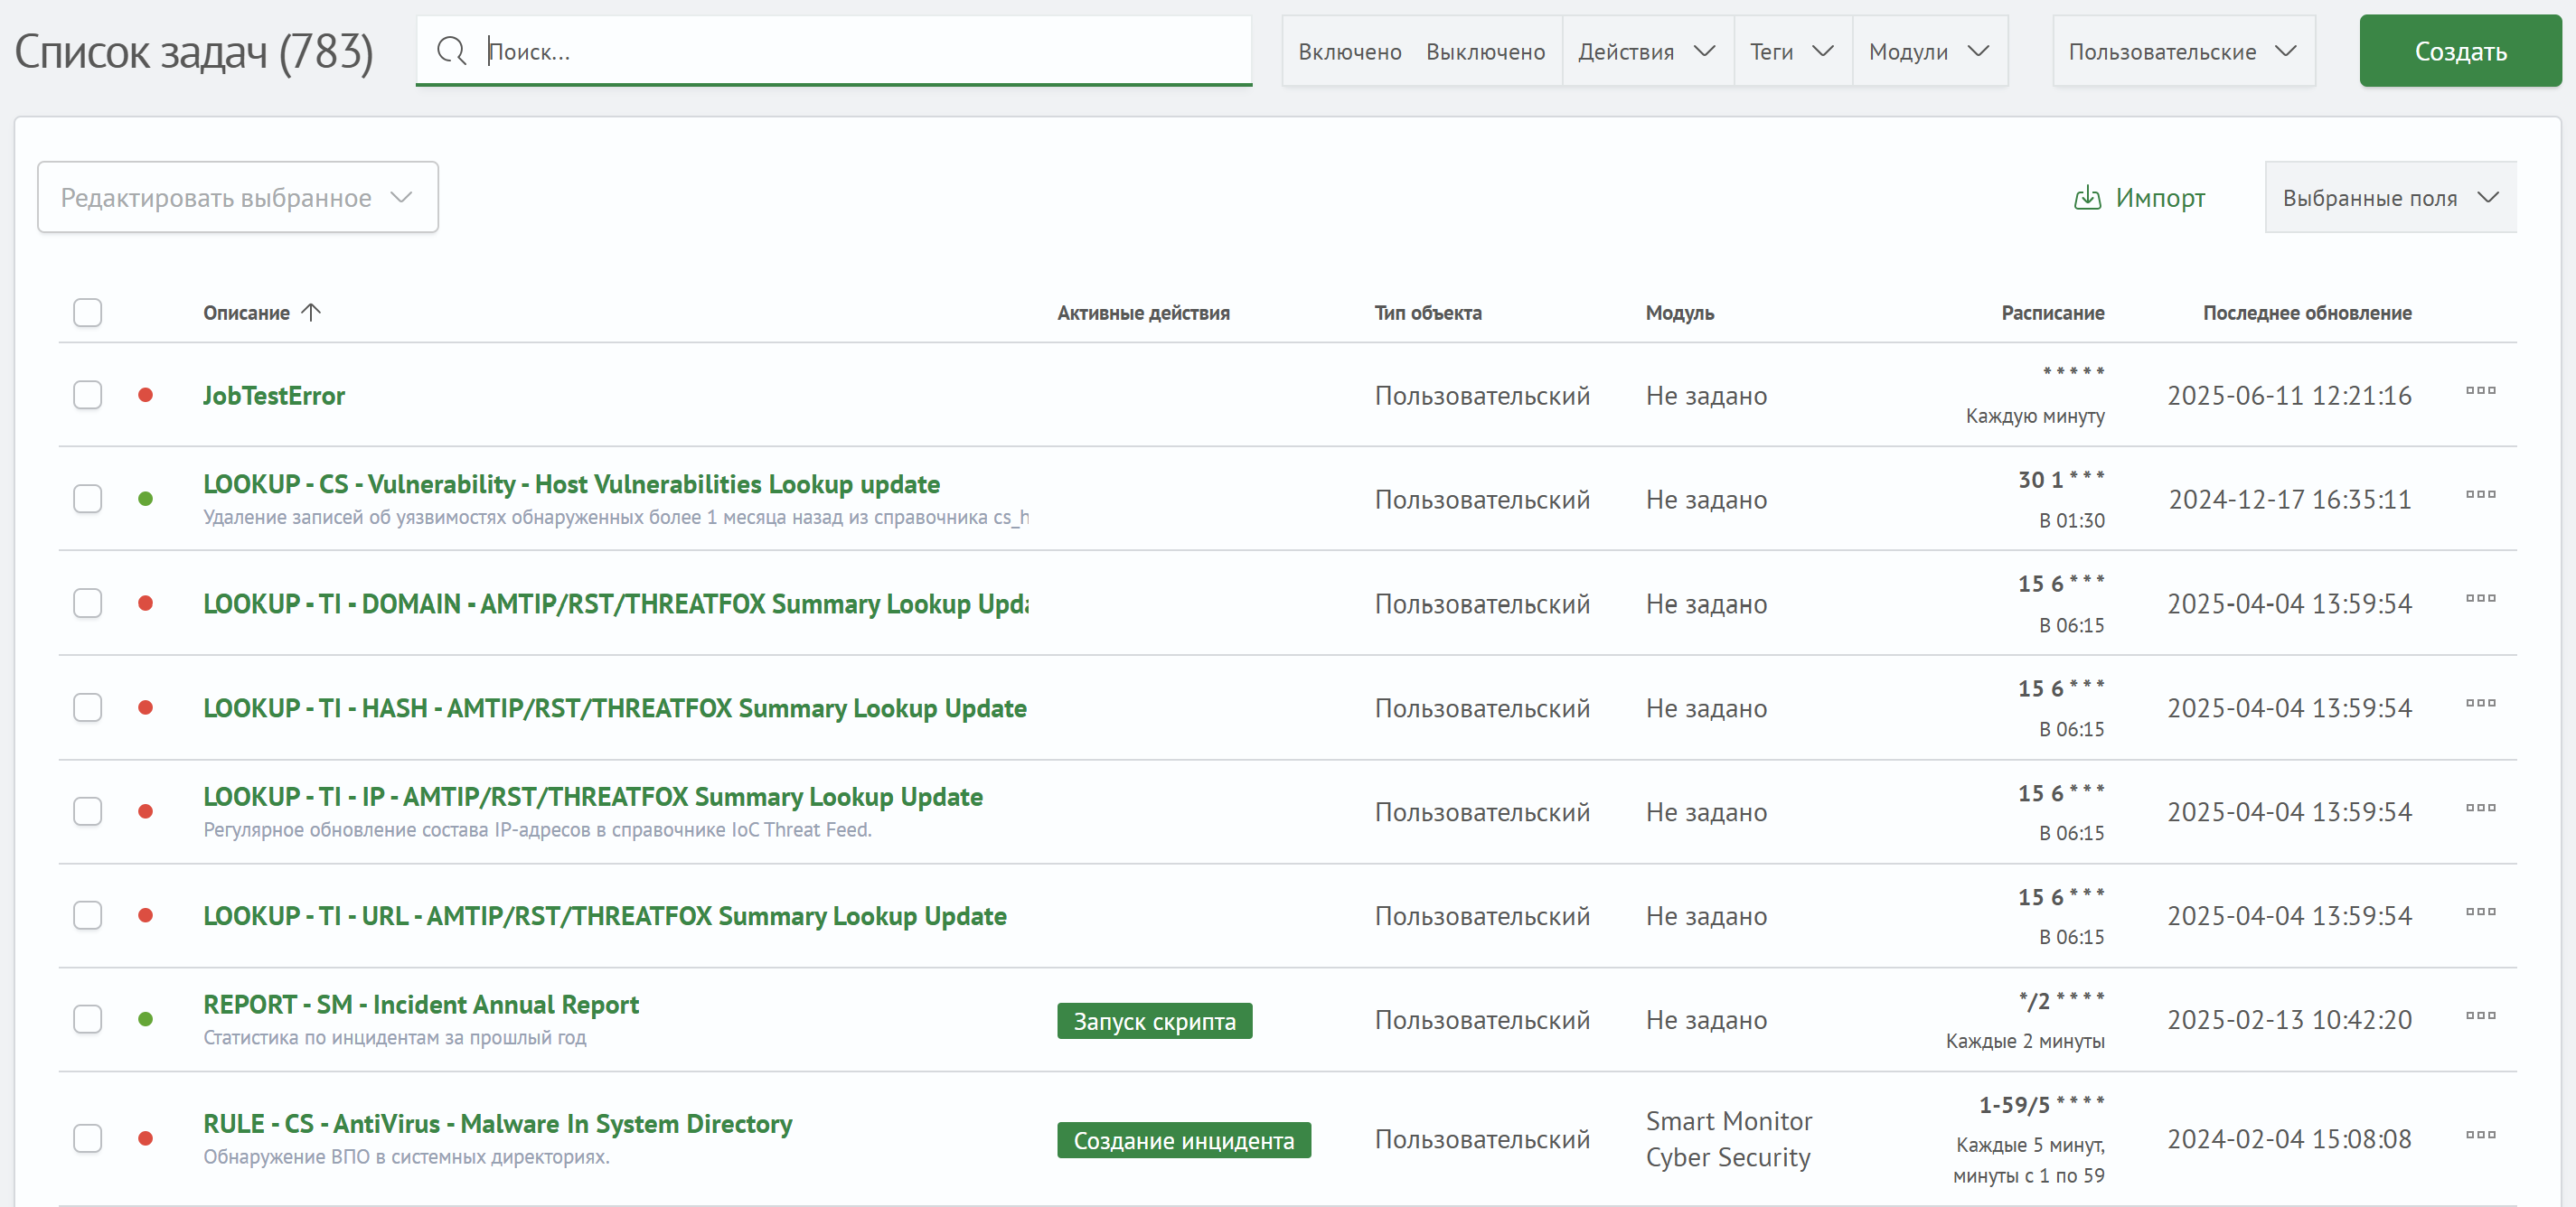
Task: Expand the Действия dropdown
Action: (x=1646, y=51)
